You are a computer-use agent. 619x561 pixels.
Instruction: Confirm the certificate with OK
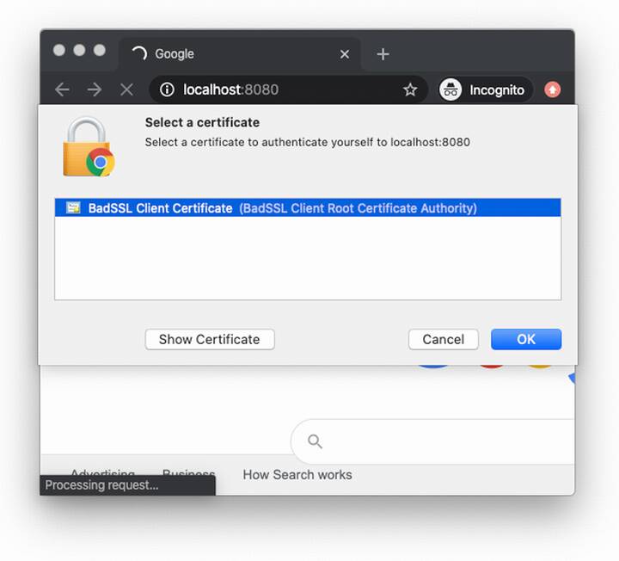click(x=526, y=339)
